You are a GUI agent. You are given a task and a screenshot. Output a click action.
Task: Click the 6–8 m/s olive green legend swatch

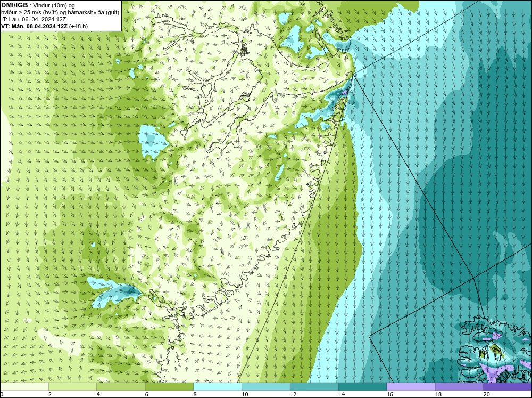point(169,387)
